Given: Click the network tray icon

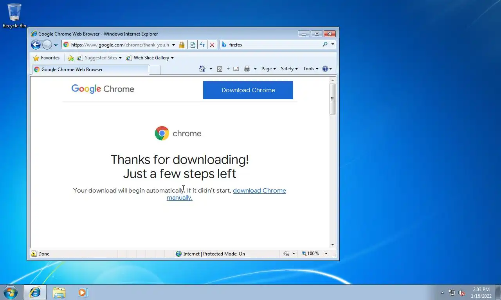Looking at the screenshot, I should point(452,293).
